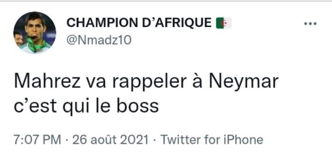Click the Algerian flag emoji beside the name
The width and height of the screenshot is (332, 163).
pyautogui.click(x=223, y=23)
